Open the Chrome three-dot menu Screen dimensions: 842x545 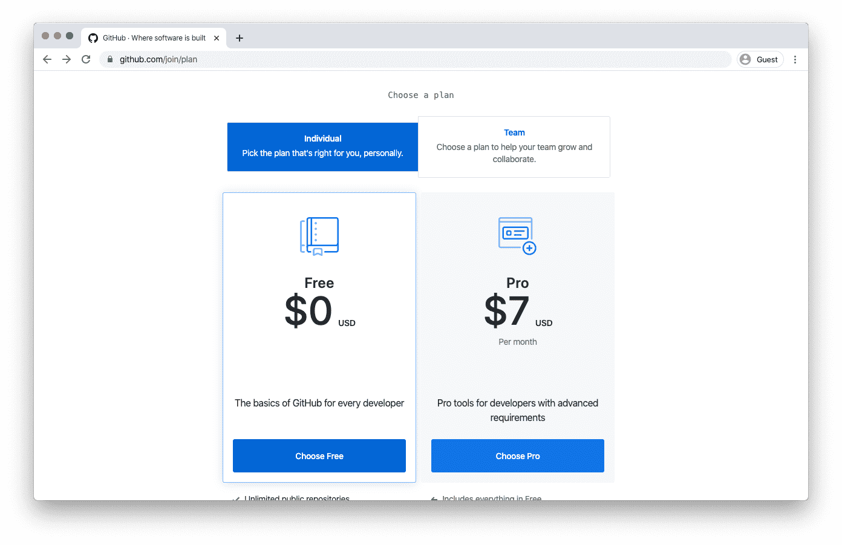tap(795, 59)
